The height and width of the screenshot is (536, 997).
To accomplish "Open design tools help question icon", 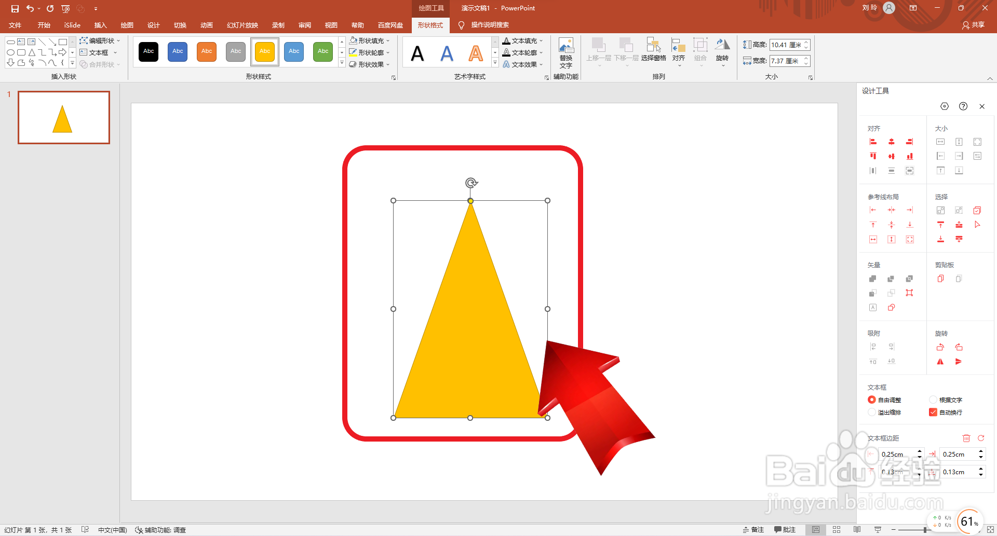I will [x=963, y=106].
